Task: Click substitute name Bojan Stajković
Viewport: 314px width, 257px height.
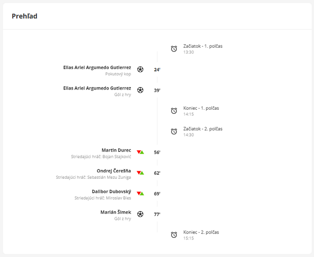Action: tap(116, 157)
